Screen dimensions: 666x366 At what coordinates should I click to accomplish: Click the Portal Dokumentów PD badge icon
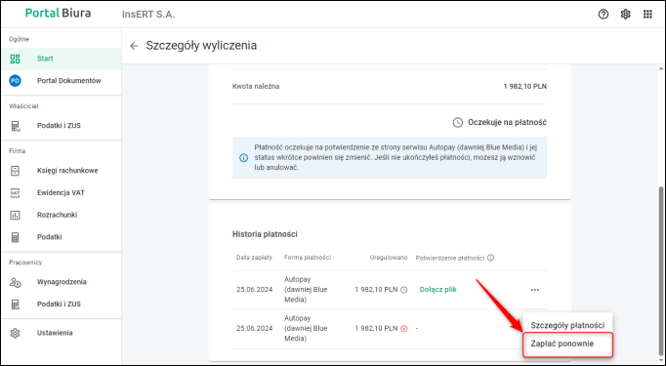pos(15,81)
